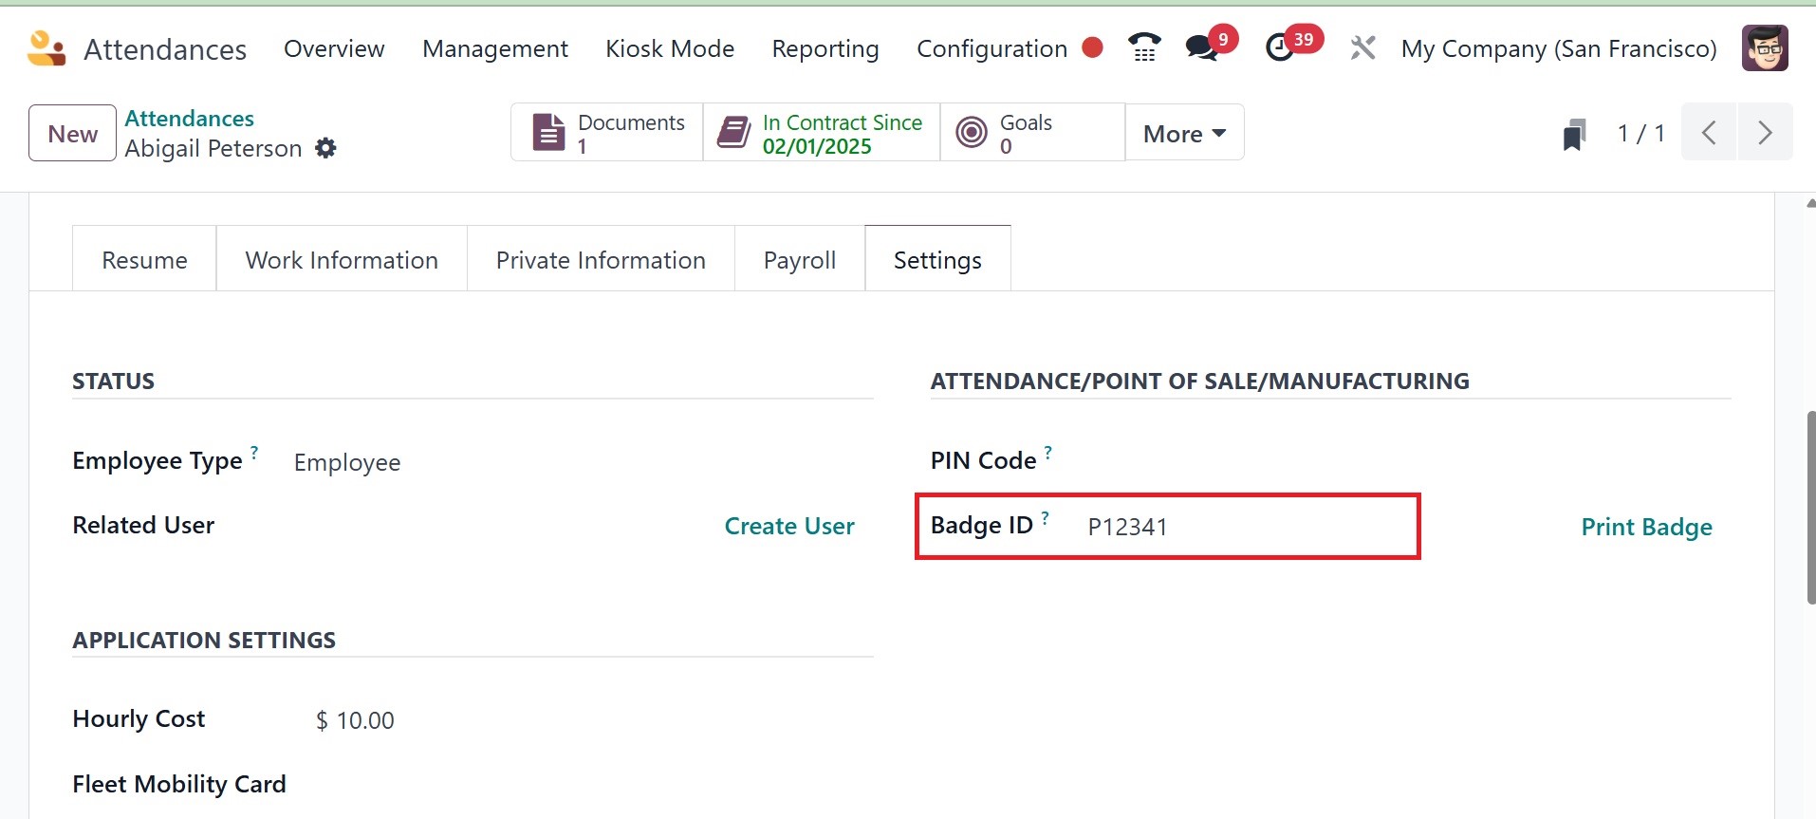The height and width of the screenshot is (819, 1816).
Task: Go to the next record arrow
Action: (1765, 133)
